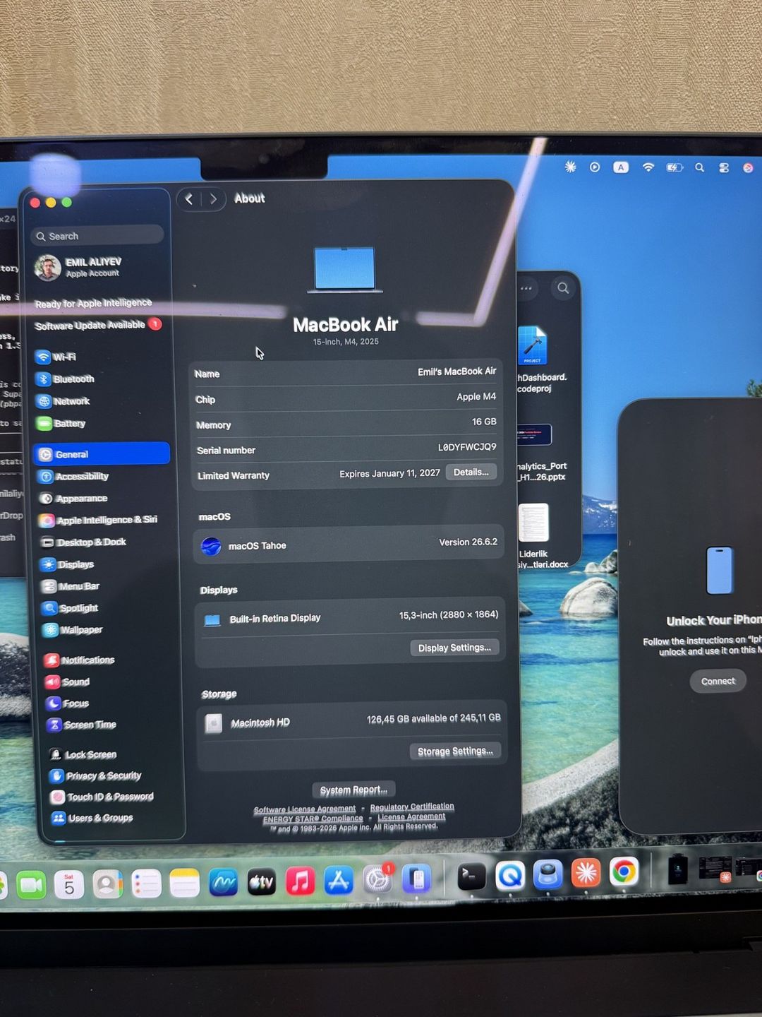This screenshot has width=762, height=1017.
Task: Click the Search field in Settings
Action: [x=97, y=236]
